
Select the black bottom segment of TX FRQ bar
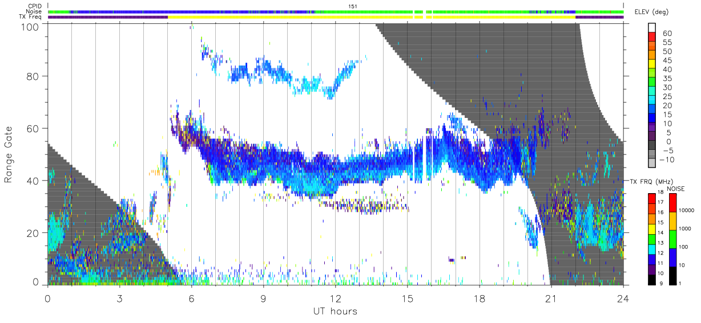[652, 280]
